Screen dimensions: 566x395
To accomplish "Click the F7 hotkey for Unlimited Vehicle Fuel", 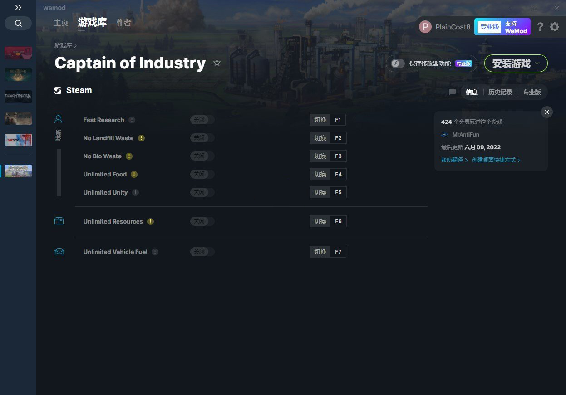I will point(338,252).
